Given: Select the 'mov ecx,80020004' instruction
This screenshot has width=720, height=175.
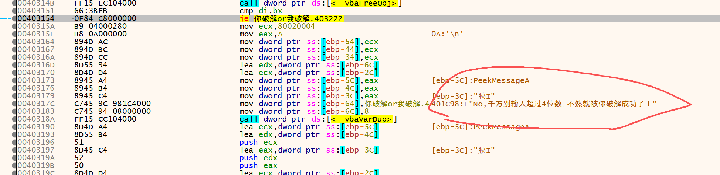Looking at the screenshot, I should (x=277, y=26).
